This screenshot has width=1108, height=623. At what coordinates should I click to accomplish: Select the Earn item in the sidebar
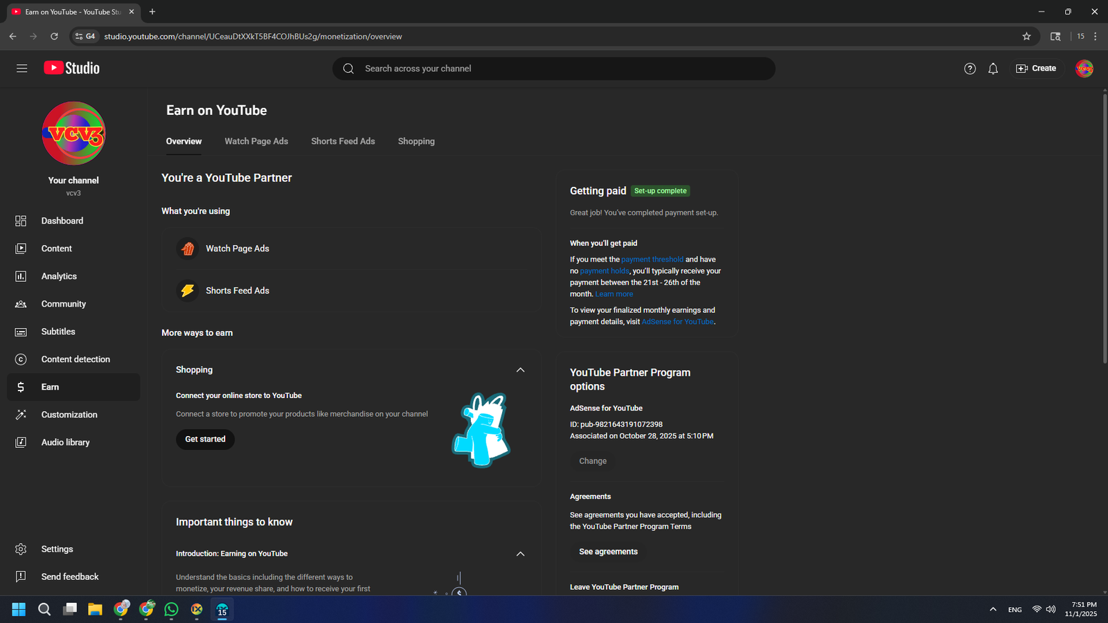[73, 387]
